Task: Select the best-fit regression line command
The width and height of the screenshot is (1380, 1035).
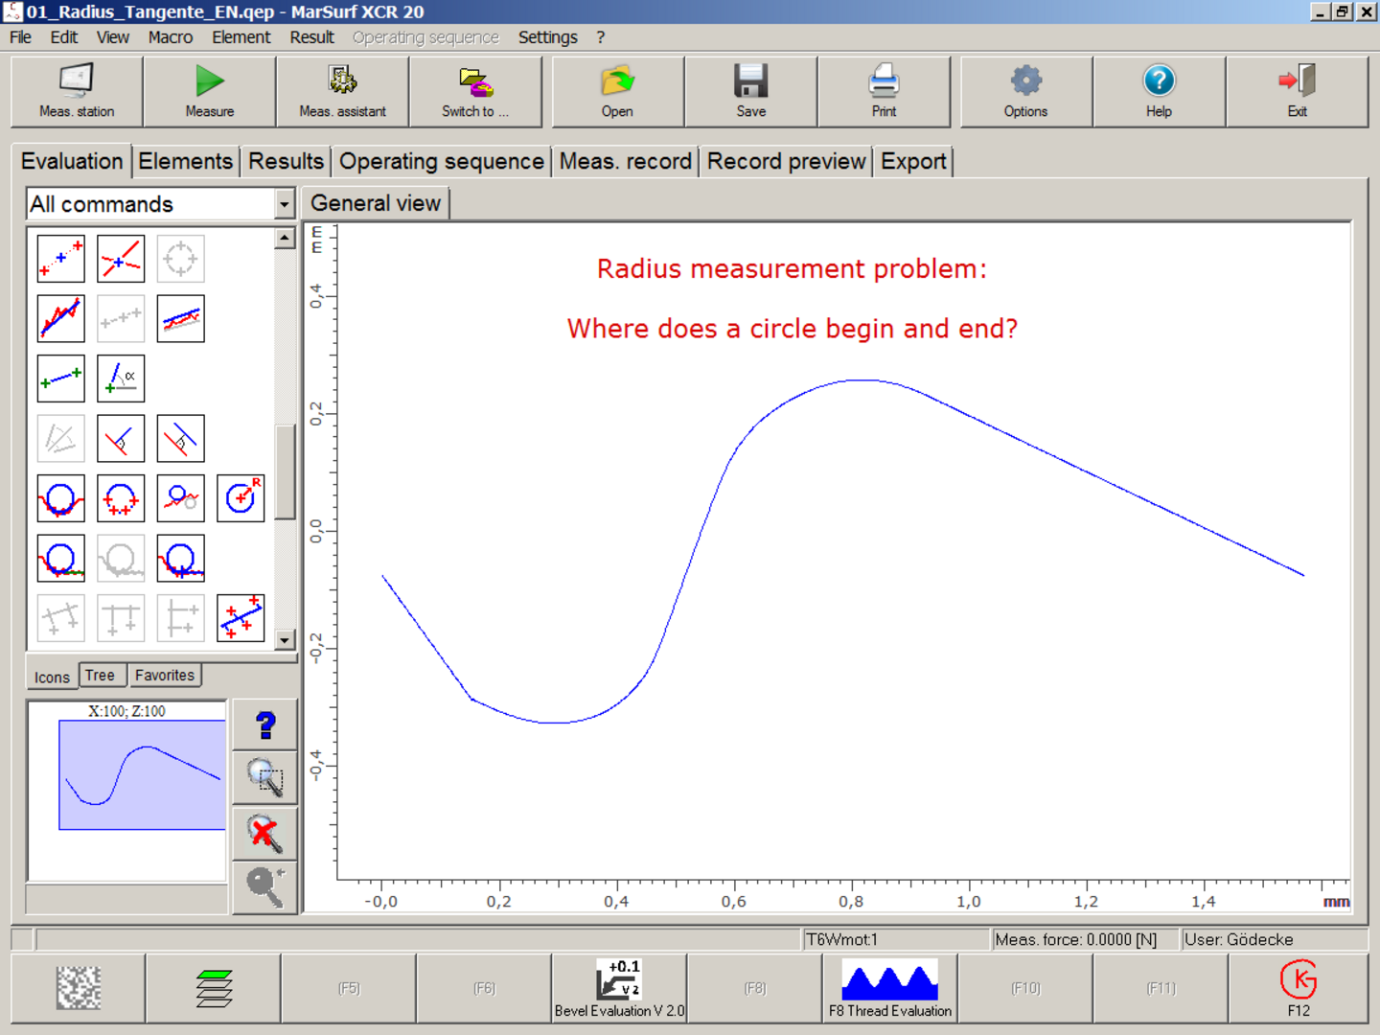Action: click(61, 318)
